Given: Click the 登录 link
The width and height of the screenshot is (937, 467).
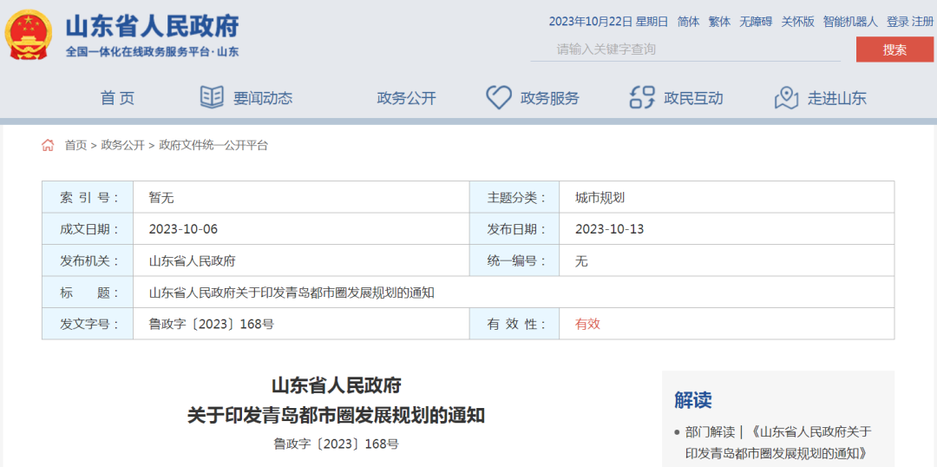Looking at the screenshot, I should [897, 22].
